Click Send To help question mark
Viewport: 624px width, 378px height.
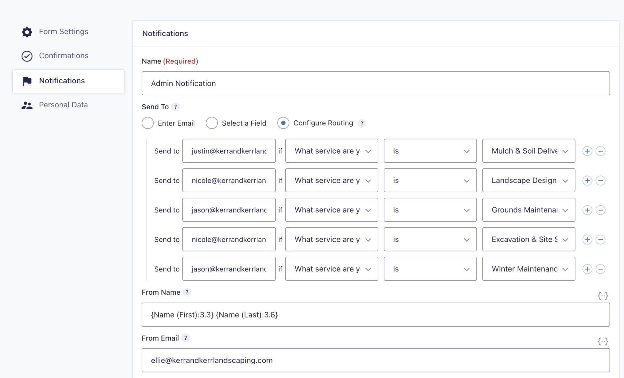click(x=175, y=107)
